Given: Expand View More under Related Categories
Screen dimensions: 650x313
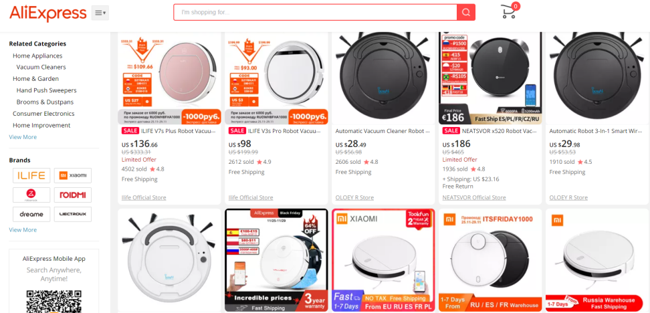Looking at the screenshot, I should 23,137.
